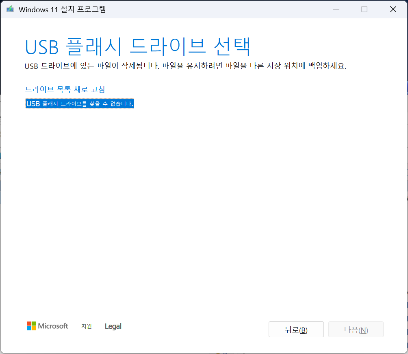408x354 pixels.
Task: Select the 'USB 플래시 드라이브를 찾을 수 없습니다.' entry
Action: 80,103
